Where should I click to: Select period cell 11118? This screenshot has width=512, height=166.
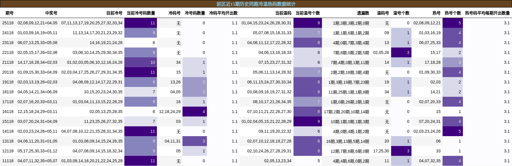coord(8,161)
